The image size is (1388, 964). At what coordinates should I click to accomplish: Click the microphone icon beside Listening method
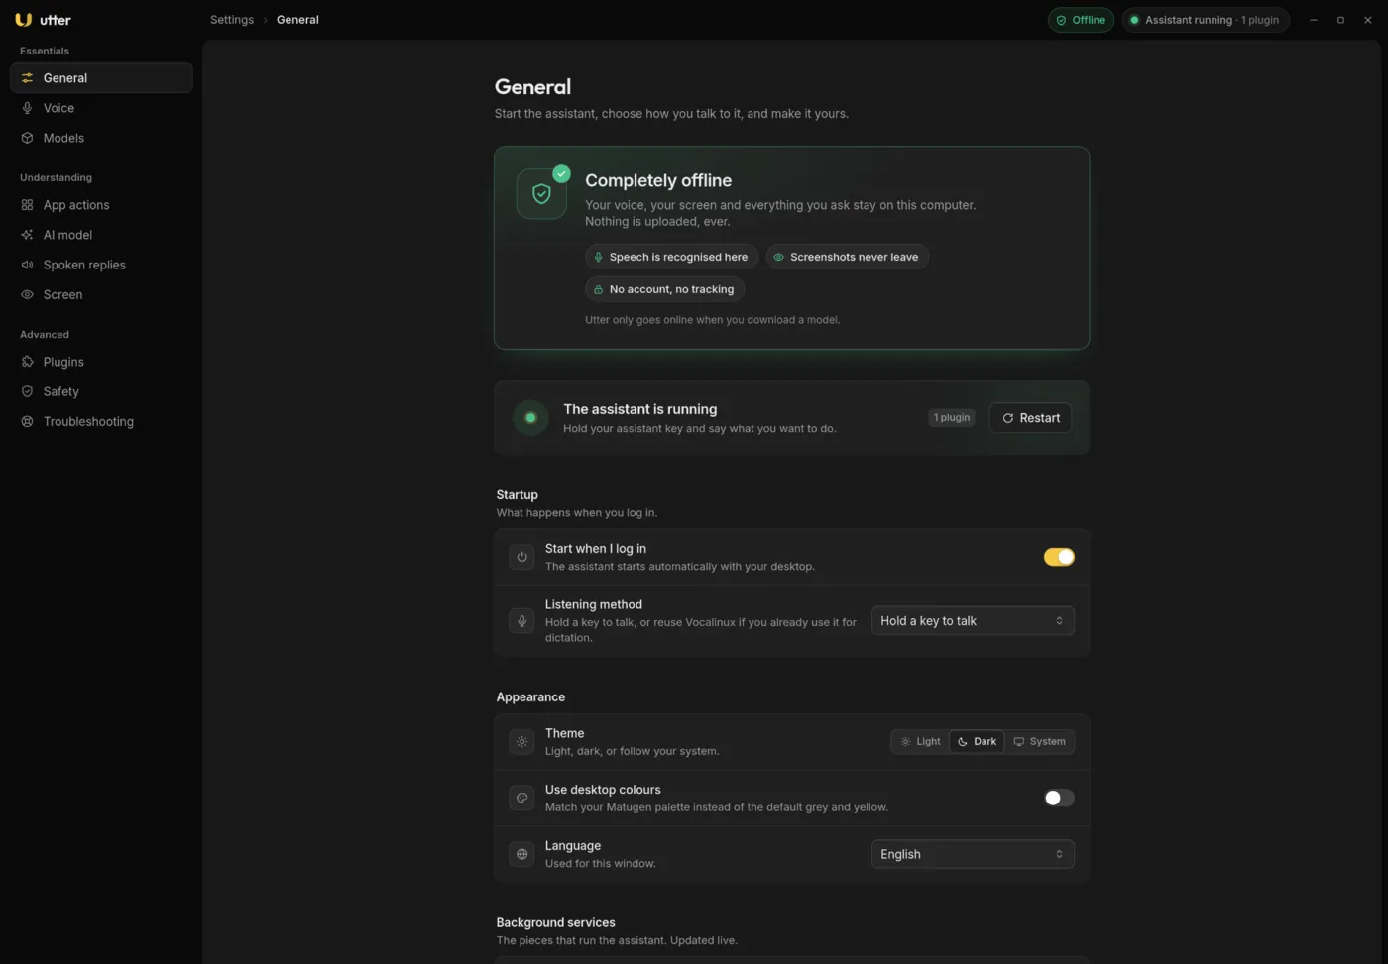click(521, 621)
